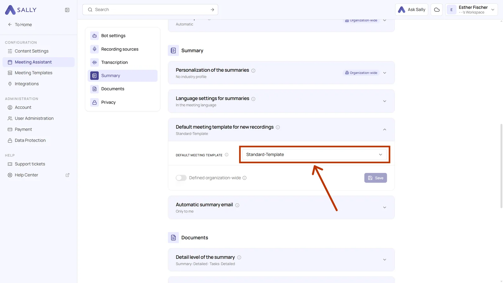Open Meeting Templates
Screen dimensions: 503x283
[x=38, y=73]
